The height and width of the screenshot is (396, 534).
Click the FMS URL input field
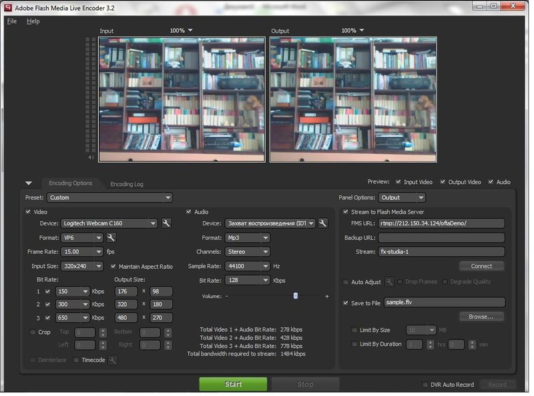[x=441, y=223]
